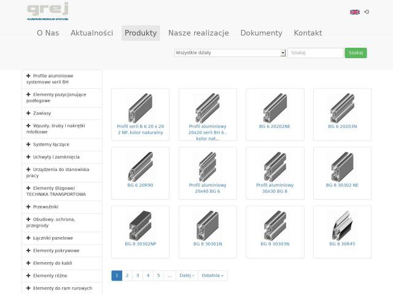Click plus icon for Elementy do kabli
Image resolution: width=393 pixels, height=294 pixels.
(28, 263)
